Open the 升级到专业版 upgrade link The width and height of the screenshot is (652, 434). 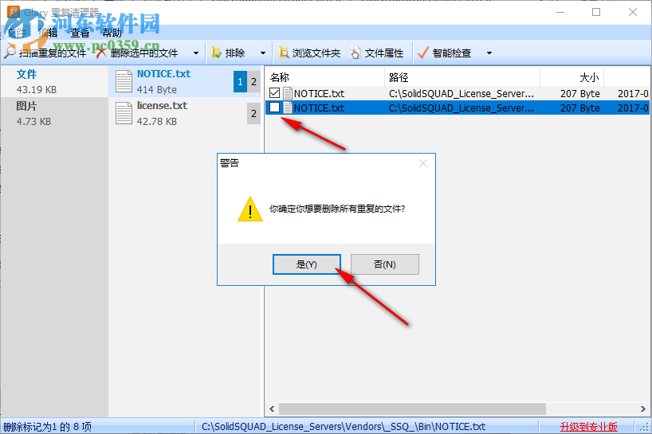pos(588,427)
